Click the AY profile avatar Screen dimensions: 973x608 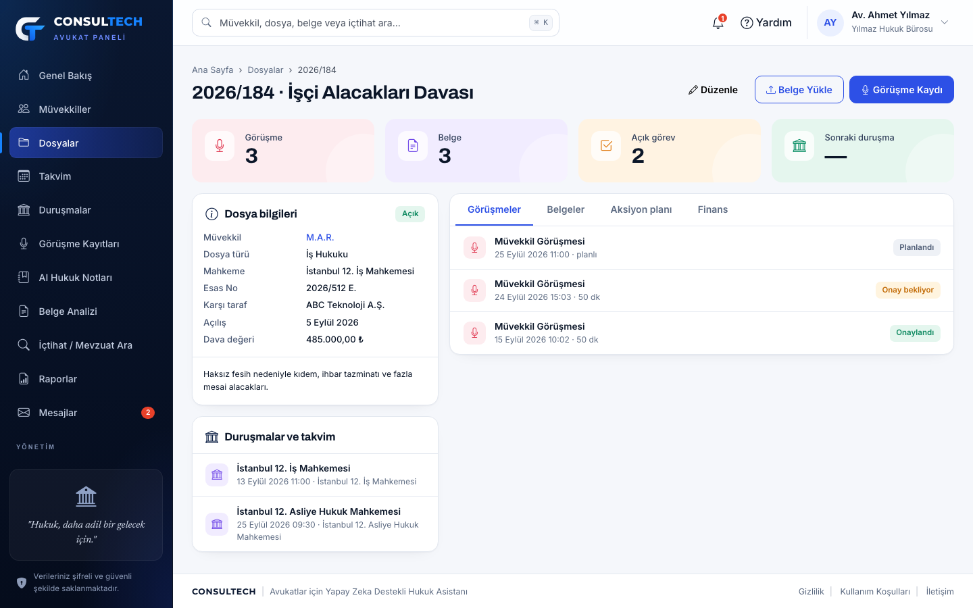(x=830, y=23)
